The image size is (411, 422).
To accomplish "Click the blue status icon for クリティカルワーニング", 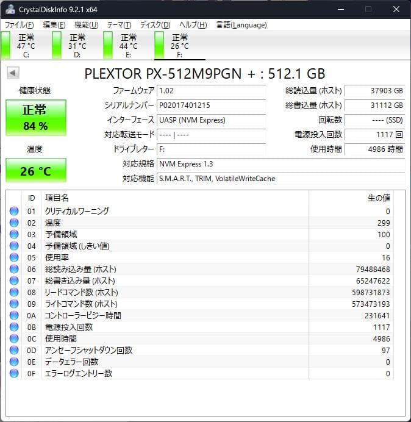I will (x=14, y=211).
